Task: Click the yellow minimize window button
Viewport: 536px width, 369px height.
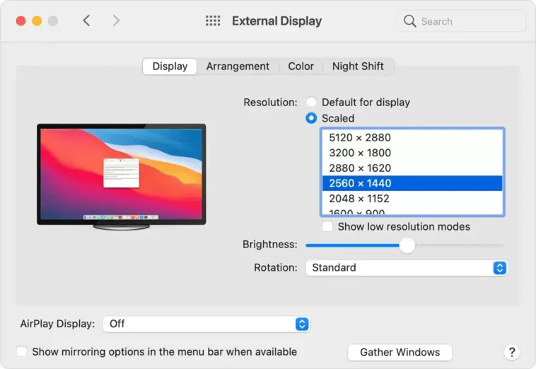Action: 37,21
